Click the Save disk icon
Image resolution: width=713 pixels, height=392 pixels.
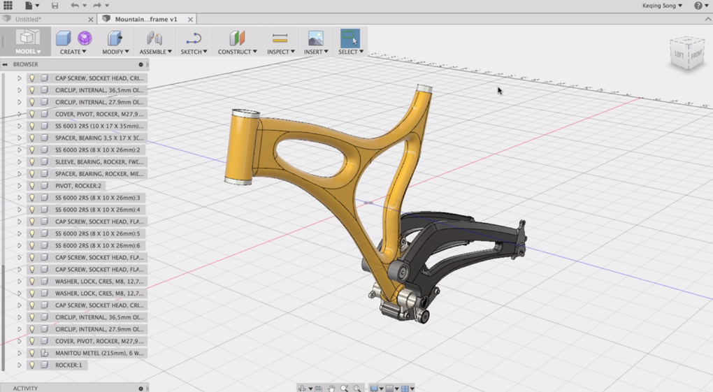[x=55, y=6]
